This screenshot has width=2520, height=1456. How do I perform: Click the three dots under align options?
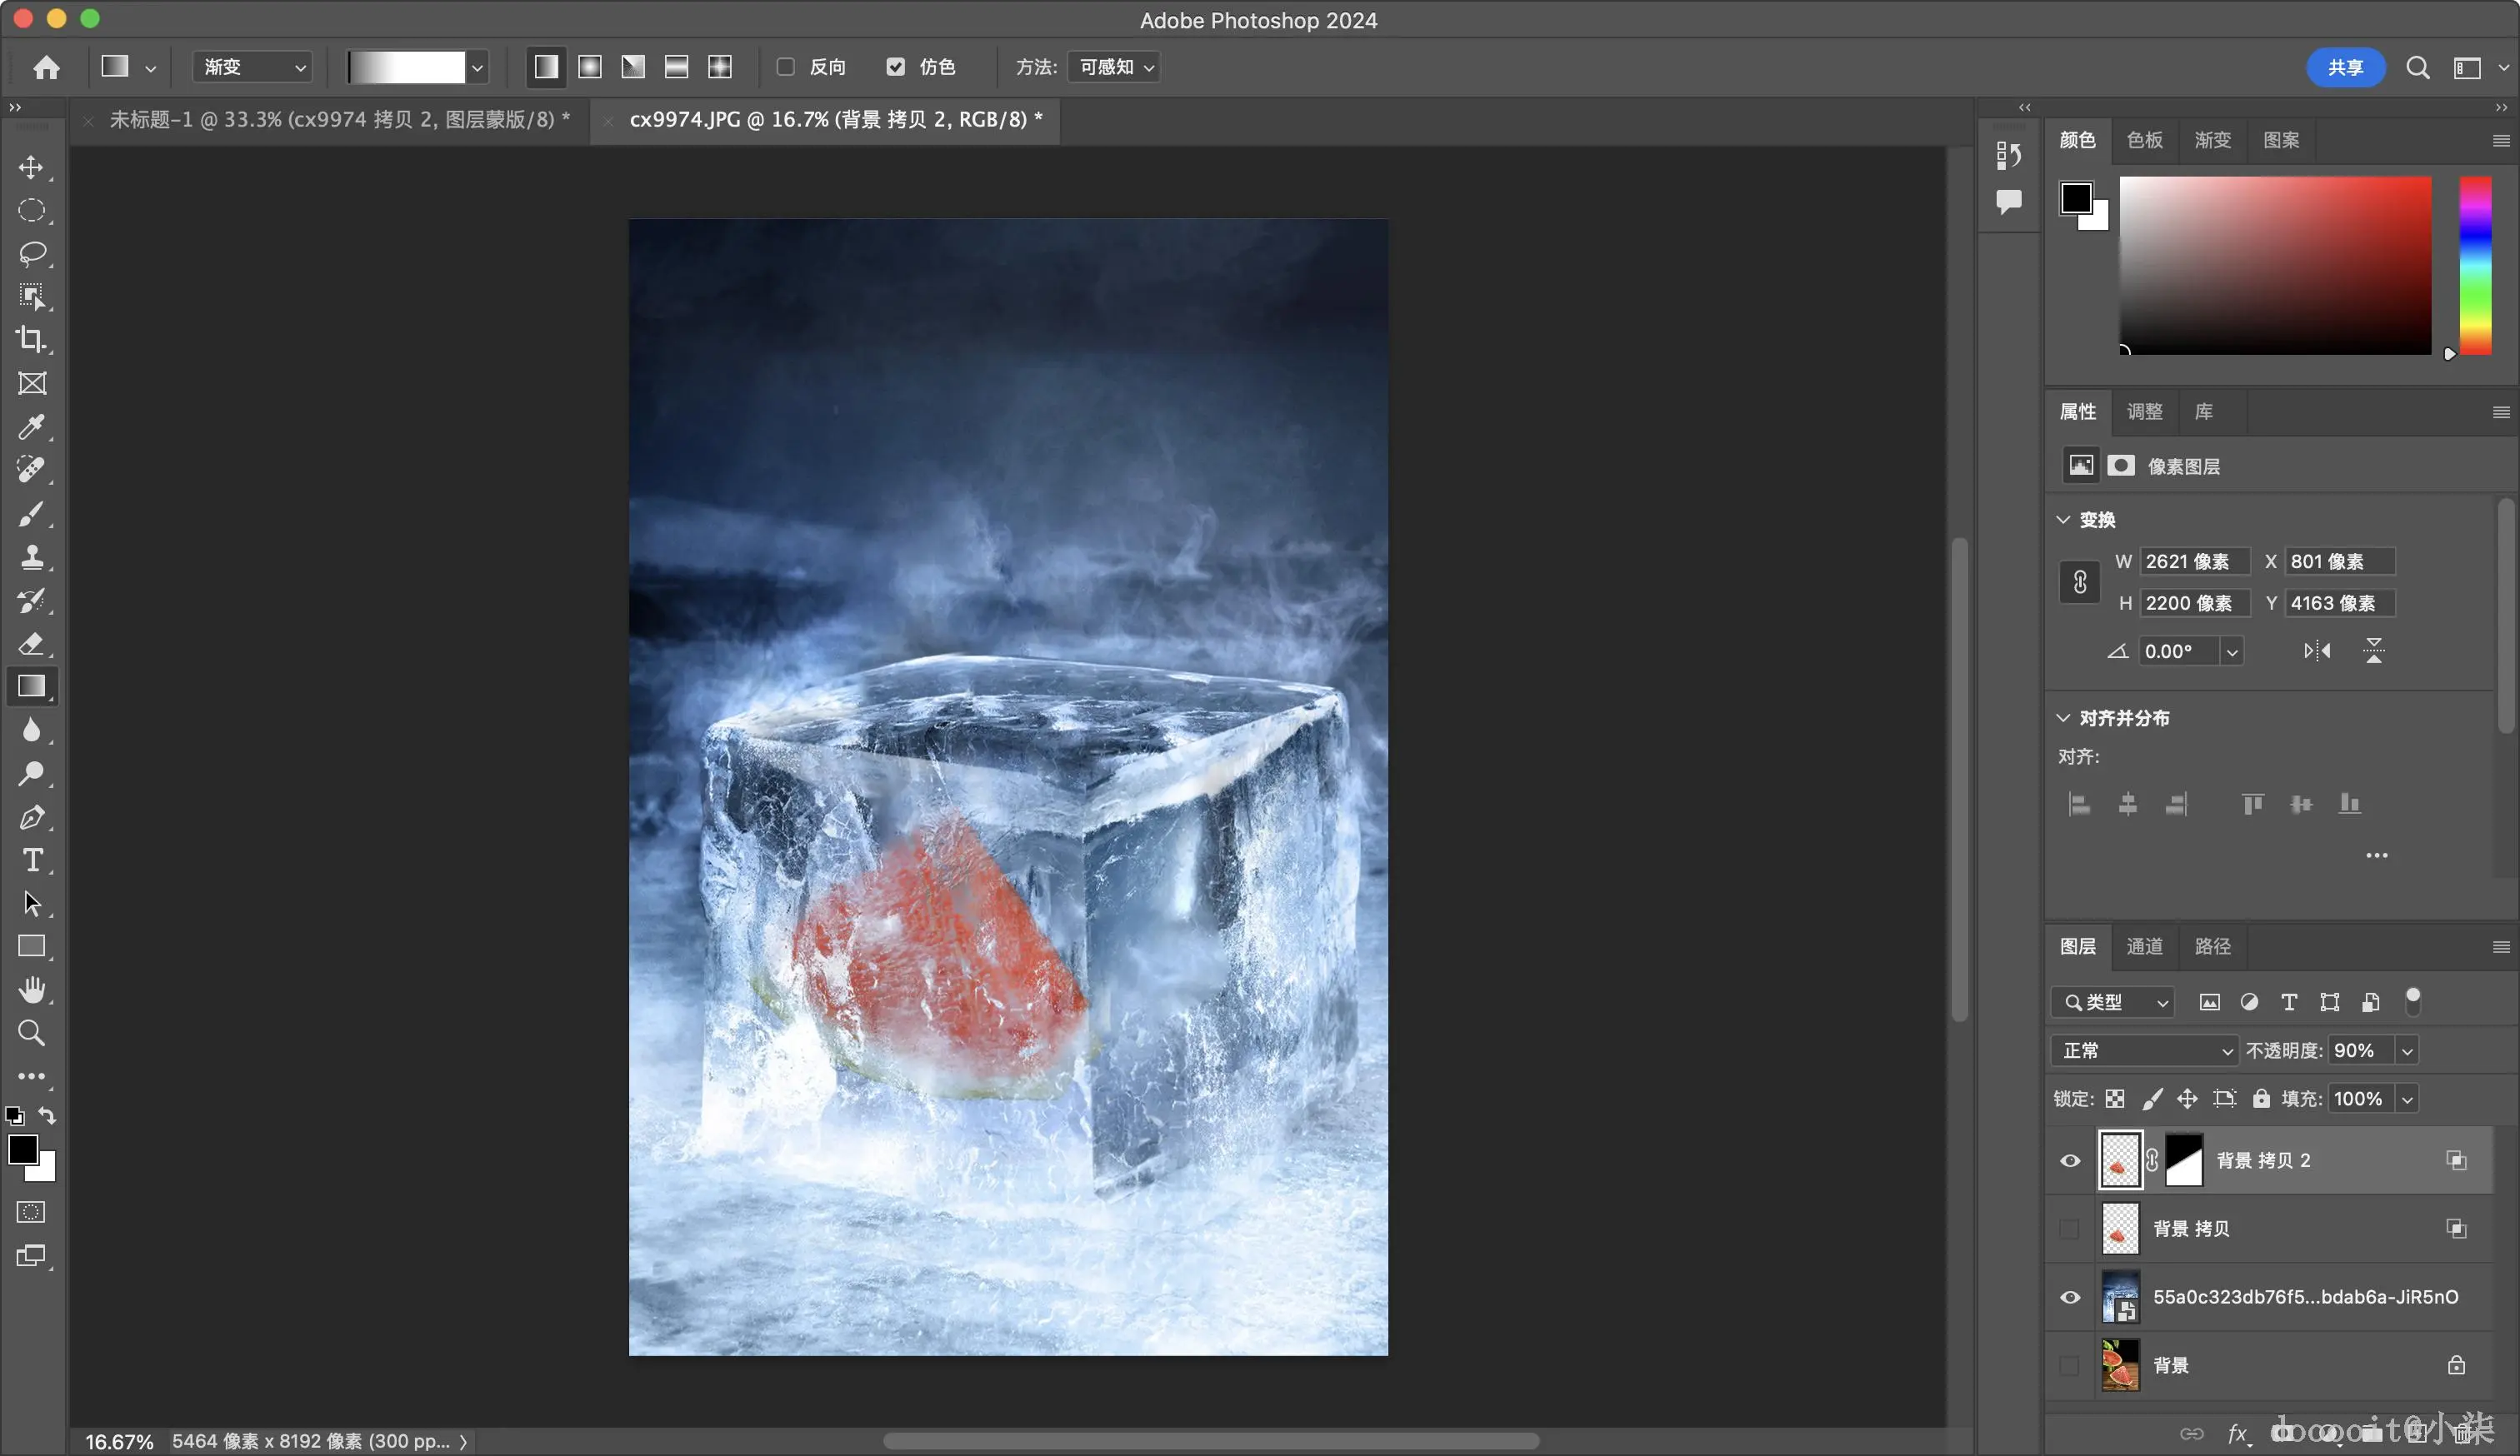click(2376, 855)
